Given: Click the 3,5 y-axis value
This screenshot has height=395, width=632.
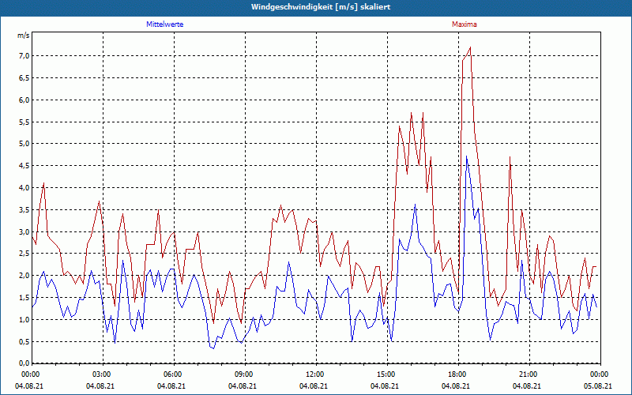Looking at the screenshot, I should 24,209.
